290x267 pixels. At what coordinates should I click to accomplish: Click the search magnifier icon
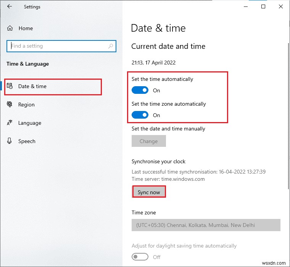111,46
